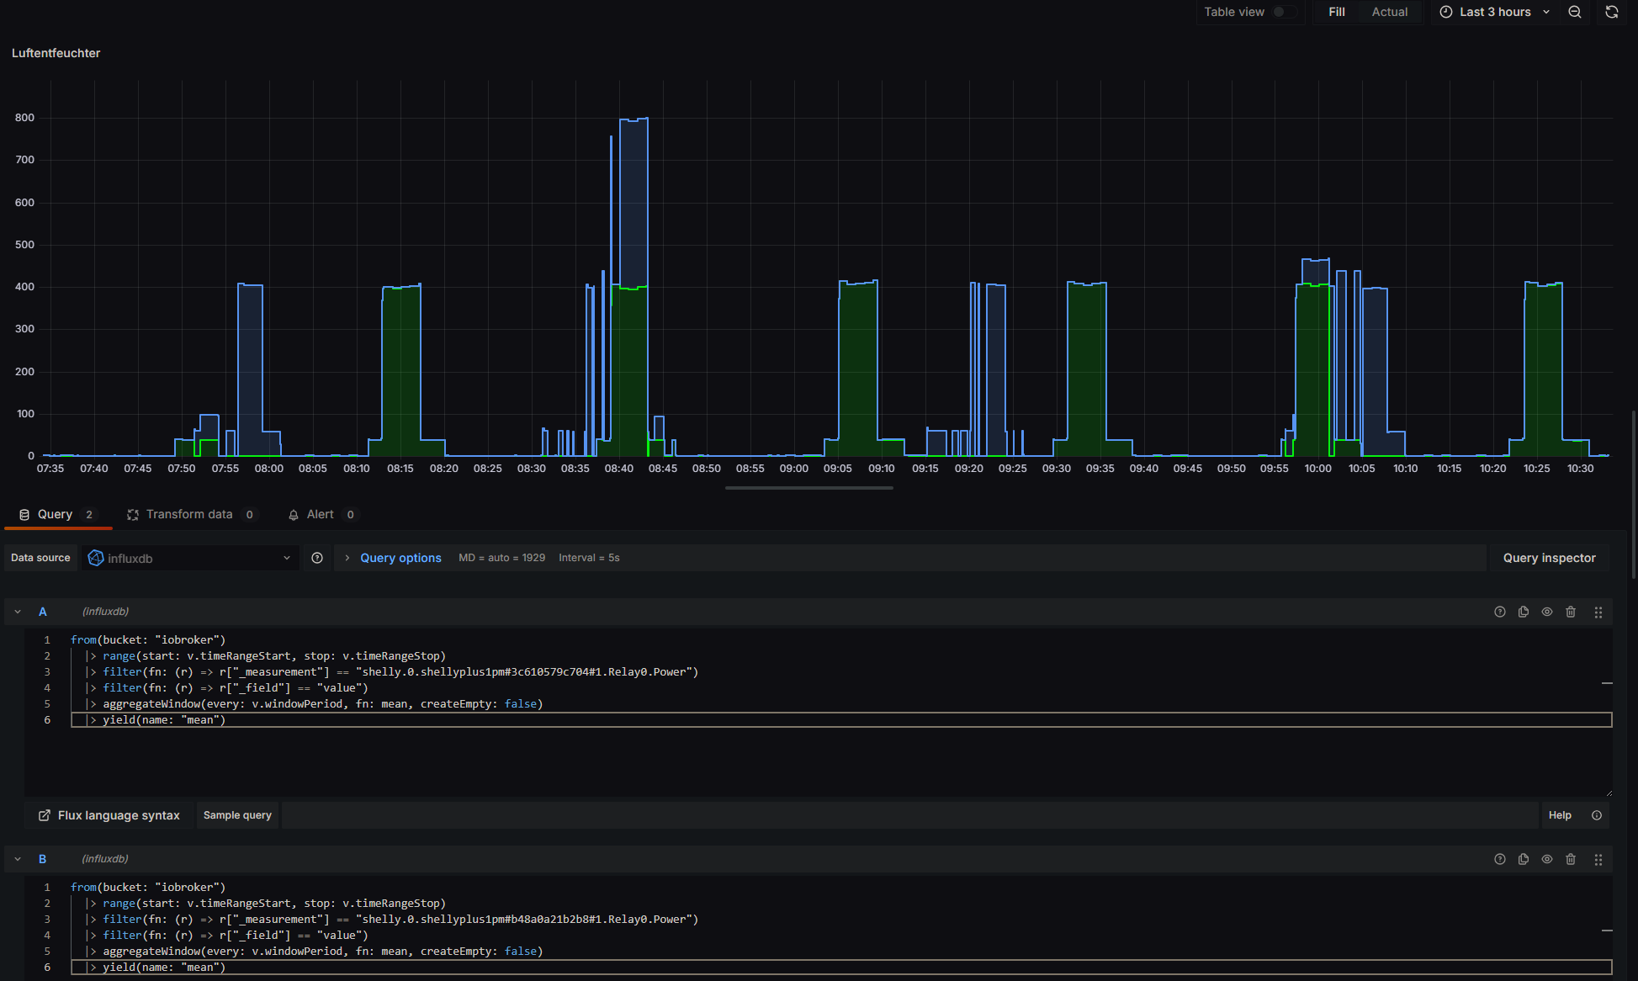Image resolution: width=1638 pixels, height=981 pixels.
Task: Click the Transform data tab icon
Action: [x=132, y=515]
